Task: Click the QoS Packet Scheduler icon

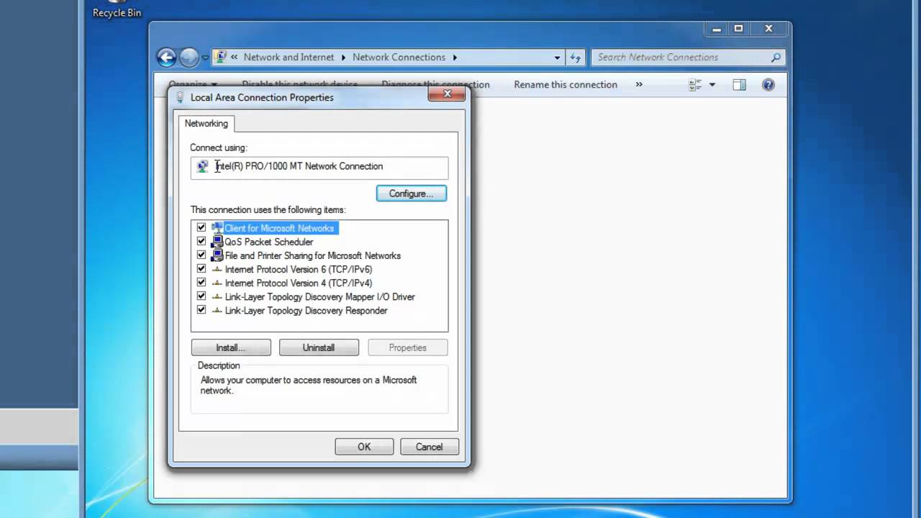Action: point(217,242)
